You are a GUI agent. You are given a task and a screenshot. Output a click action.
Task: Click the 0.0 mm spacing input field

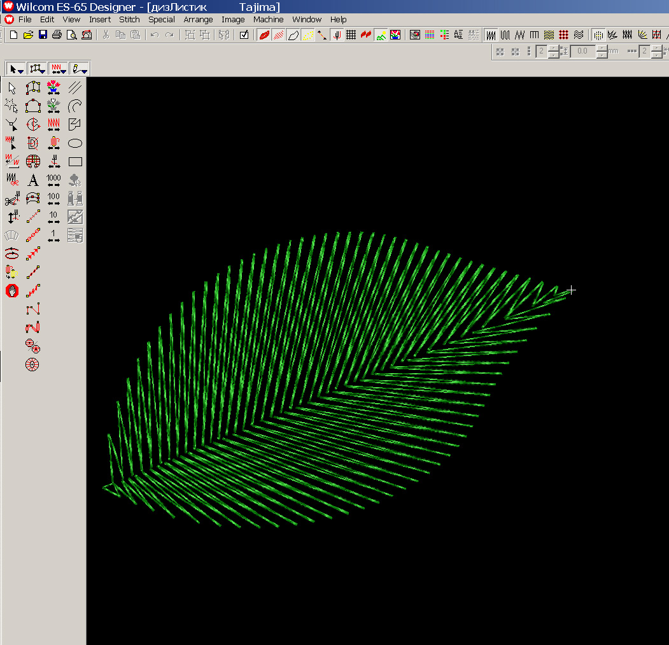(582, 51)
